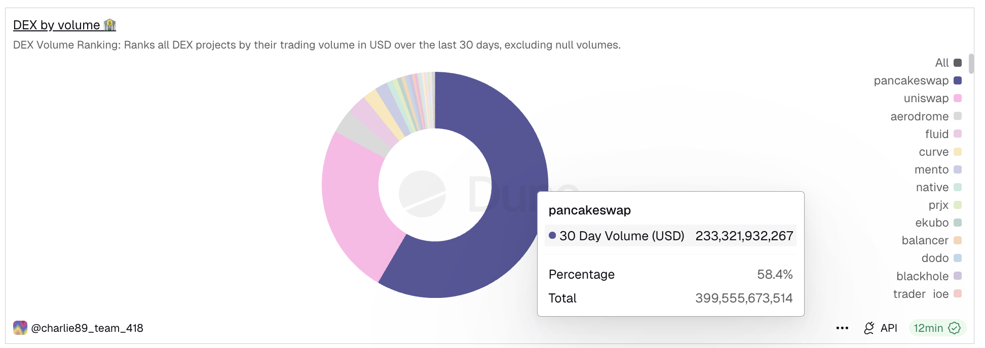Hide the aerodrome legend entry

point(925,116)
